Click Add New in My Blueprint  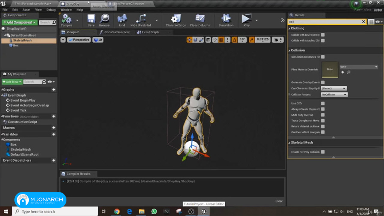[12, 82]
